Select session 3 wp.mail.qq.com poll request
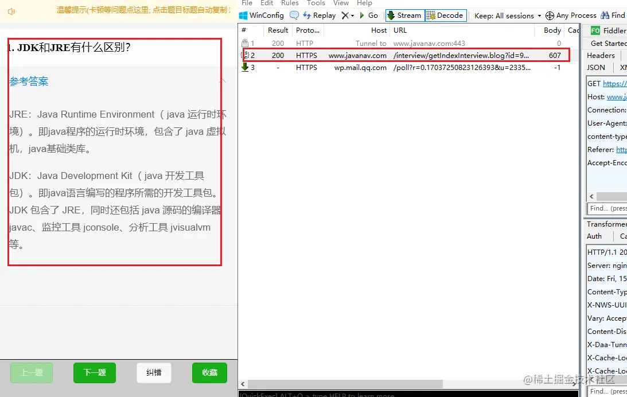The width and height of the screenshot is (627, 397). coord(408,68)
